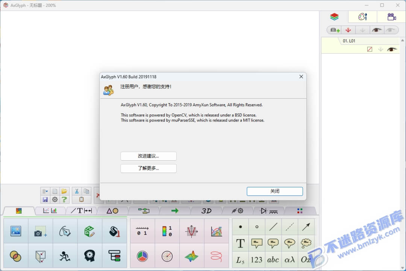The image size is (406, 271).
Task: Click the tree structure diagram icon
Action: coord(114,256)
